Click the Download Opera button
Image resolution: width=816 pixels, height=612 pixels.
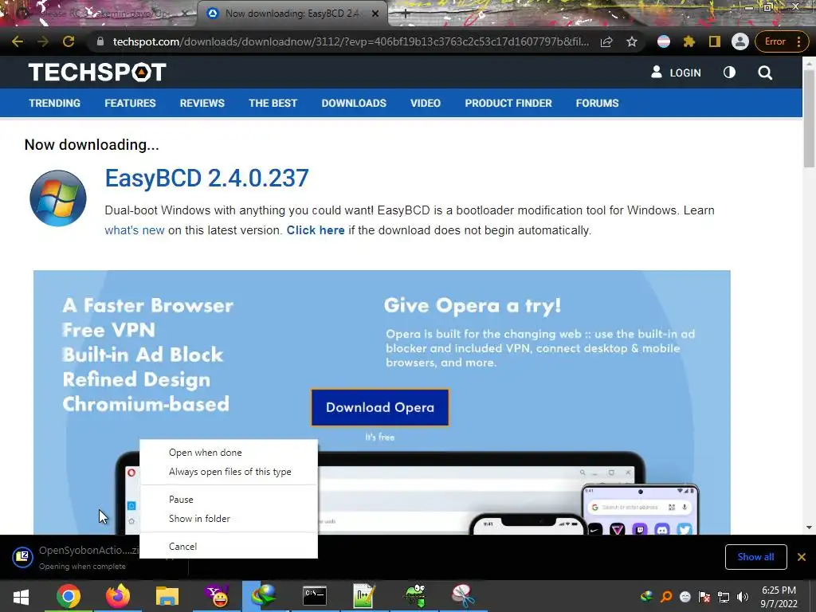click(380, 407)
